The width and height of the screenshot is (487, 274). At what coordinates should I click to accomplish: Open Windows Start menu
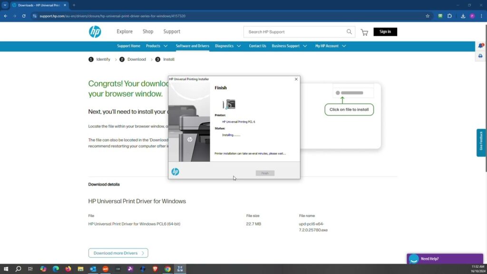[x=6, y=269]
